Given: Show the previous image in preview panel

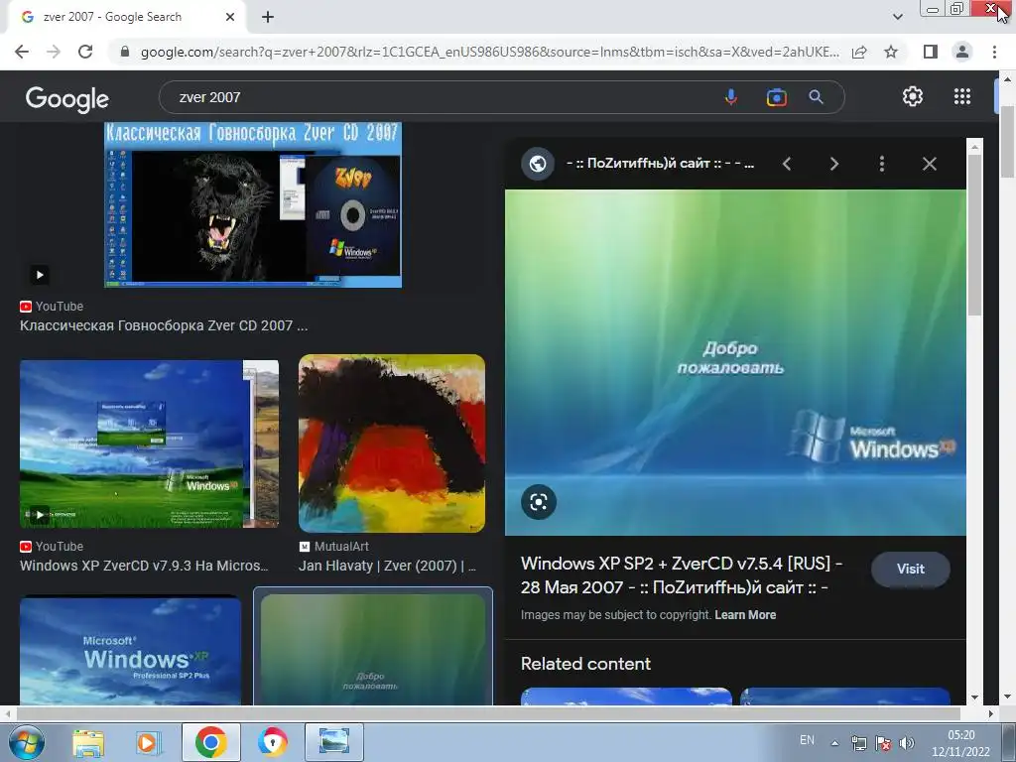Looking at the screenshot, I should (787, 164).
